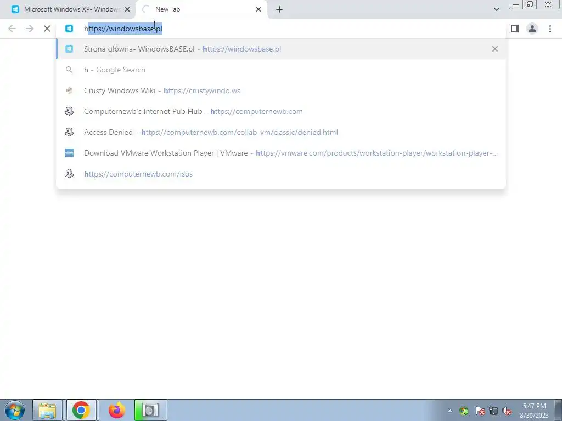This screenshot has height=421, width=562.
Task: Choose Strona główna WindowsBASE.pl suggestion
Action: [281, 49]
